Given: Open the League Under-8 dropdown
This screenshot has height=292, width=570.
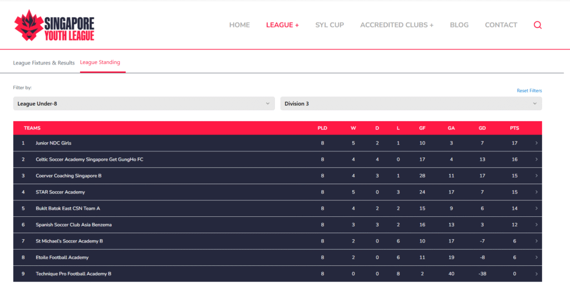Looking at the screenshot, I should (144, 103).
